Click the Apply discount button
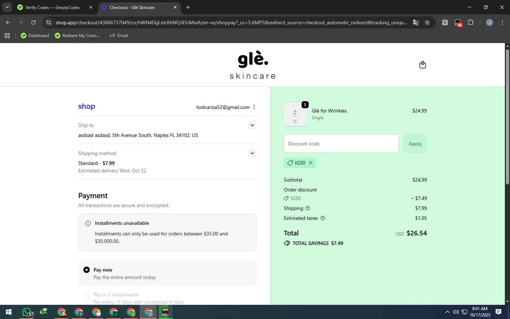 coord(415,144)
